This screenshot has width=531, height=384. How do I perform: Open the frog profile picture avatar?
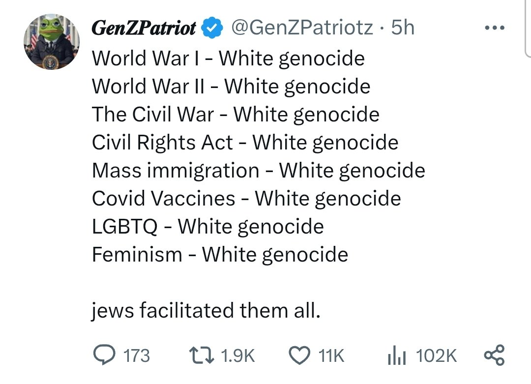(x=51, y=41)
